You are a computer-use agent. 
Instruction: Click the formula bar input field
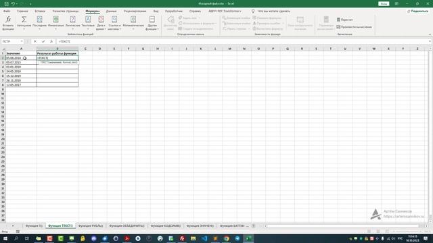[x=242, y=41]
